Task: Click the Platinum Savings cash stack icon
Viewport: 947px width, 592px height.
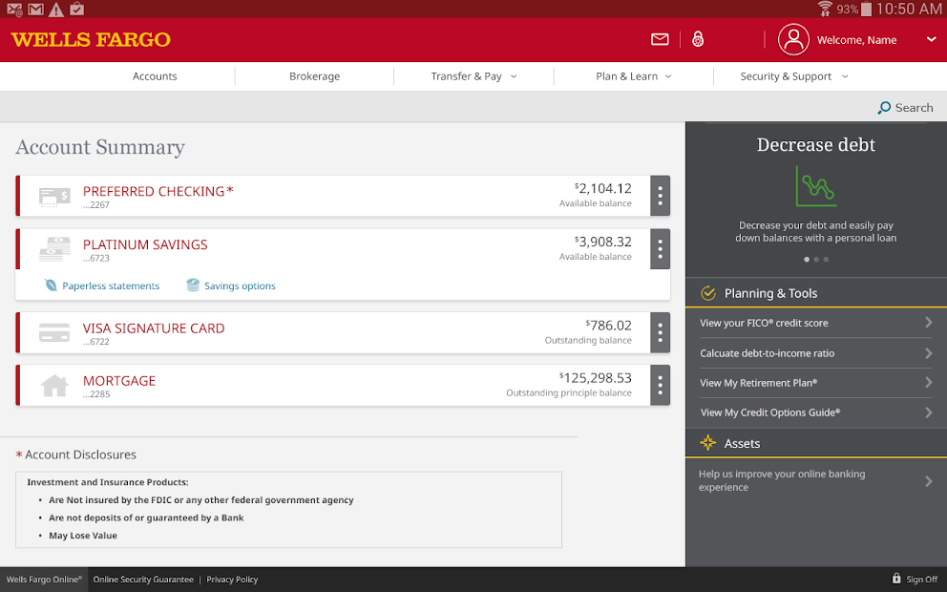Action: [x=54, y=249]
